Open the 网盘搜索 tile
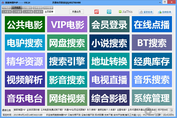 click(x=67, y=42)
